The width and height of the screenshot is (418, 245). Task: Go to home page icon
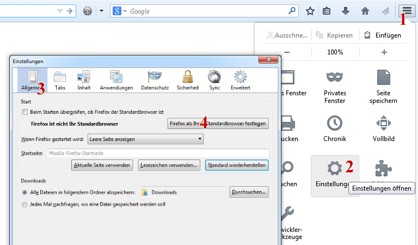point(365,11)
